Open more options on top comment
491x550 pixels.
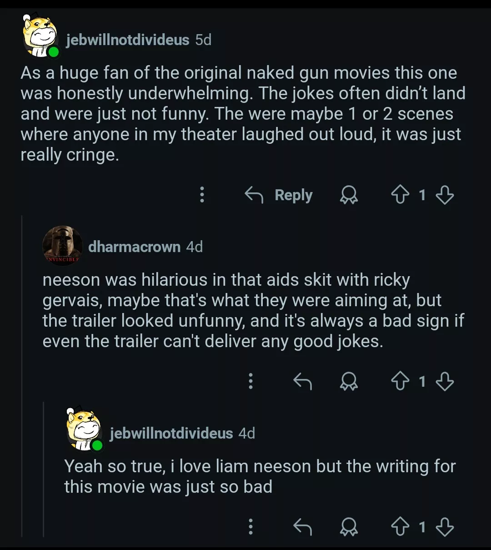tap(202, 195)
